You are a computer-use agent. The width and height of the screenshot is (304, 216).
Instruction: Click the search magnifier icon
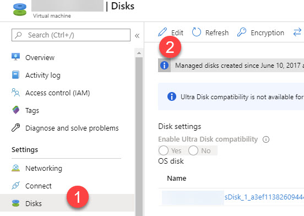(18, 35)
